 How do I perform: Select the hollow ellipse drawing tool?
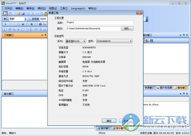[36, 24]
